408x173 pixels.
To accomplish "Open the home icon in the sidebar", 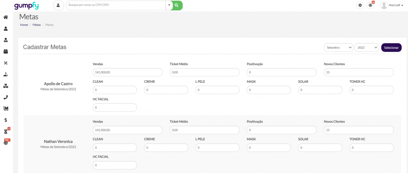I will pos(6,17).
